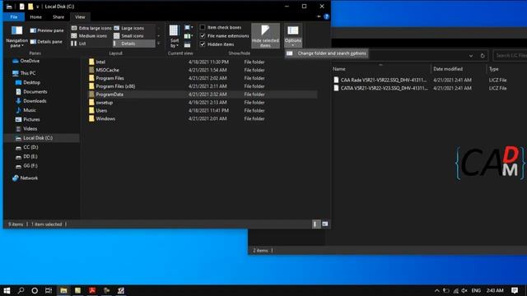Open Documents in navigation pane
This screenshot has width=527, height=296.
pyautogui.click(x=31, y=91)
